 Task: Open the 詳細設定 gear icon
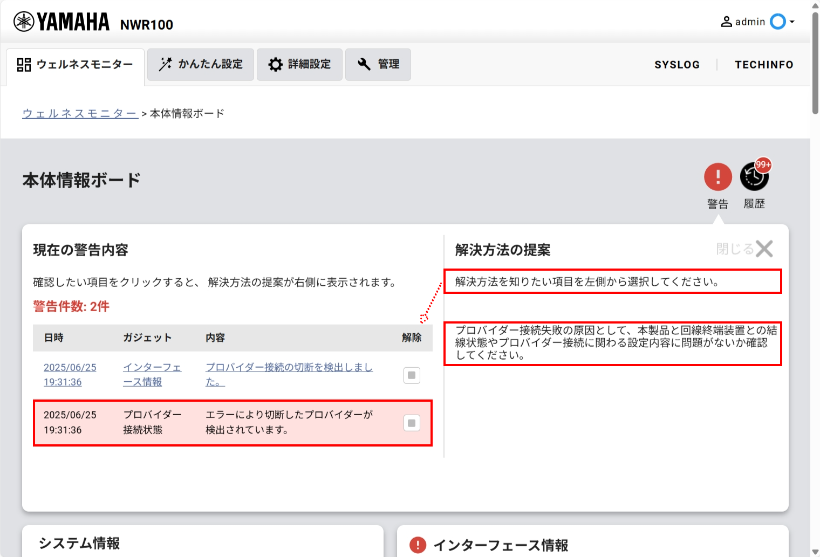pyautogui.click(x=276, y=64)
